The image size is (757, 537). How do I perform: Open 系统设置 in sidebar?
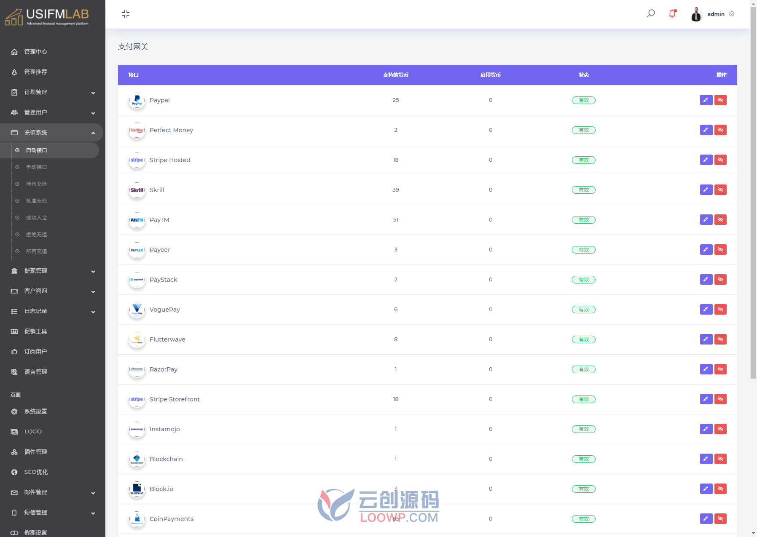pyautogui.click(x=51, y=411)
